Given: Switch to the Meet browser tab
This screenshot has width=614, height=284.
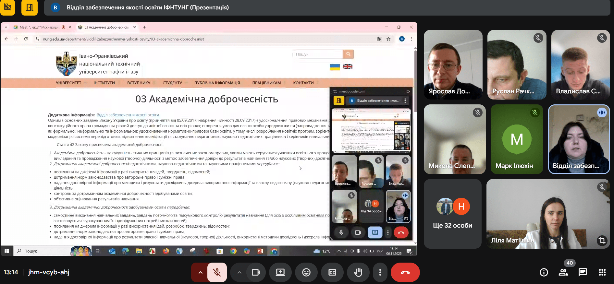Looking at the screenshot, I should [39, 27].
